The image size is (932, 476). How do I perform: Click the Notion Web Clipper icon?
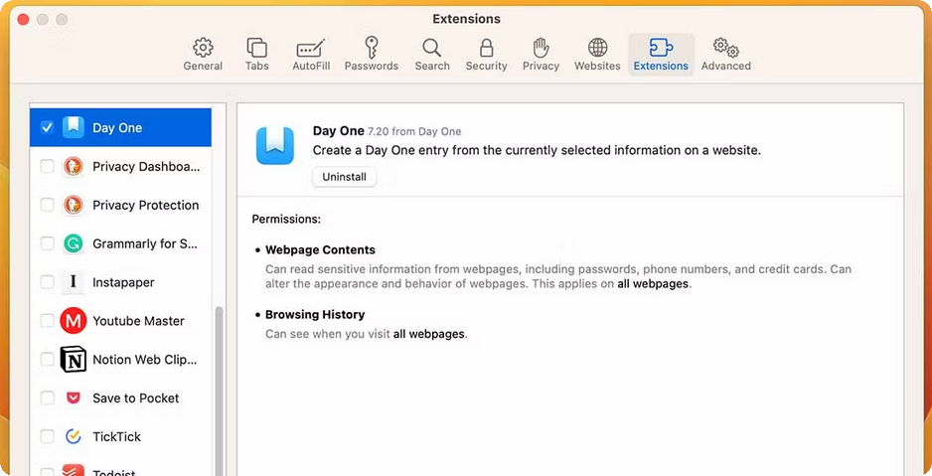coord(74,360)
